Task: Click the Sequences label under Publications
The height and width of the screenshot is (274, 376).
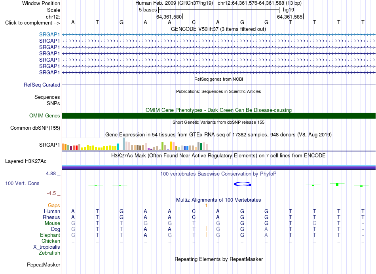Action: (x=47, y=97)
